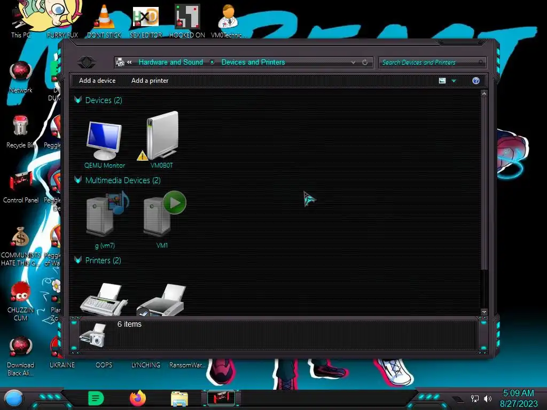
Task: Click the refresh button in address bar
Action: tap(365, 62)
